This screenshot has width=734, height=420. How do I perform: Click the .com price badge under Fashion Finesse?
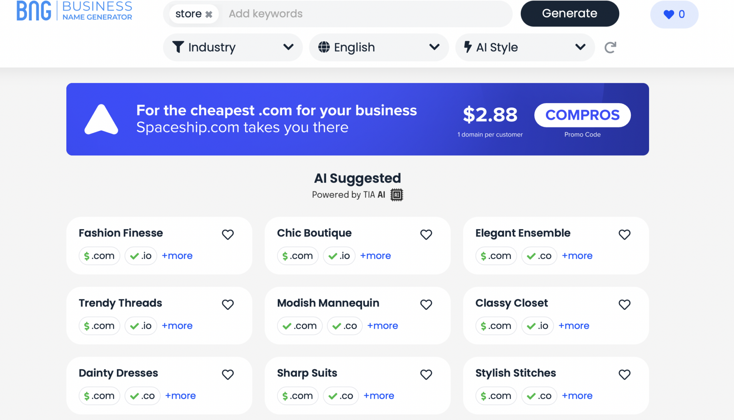pyautogui.click(x=99, y=256)
